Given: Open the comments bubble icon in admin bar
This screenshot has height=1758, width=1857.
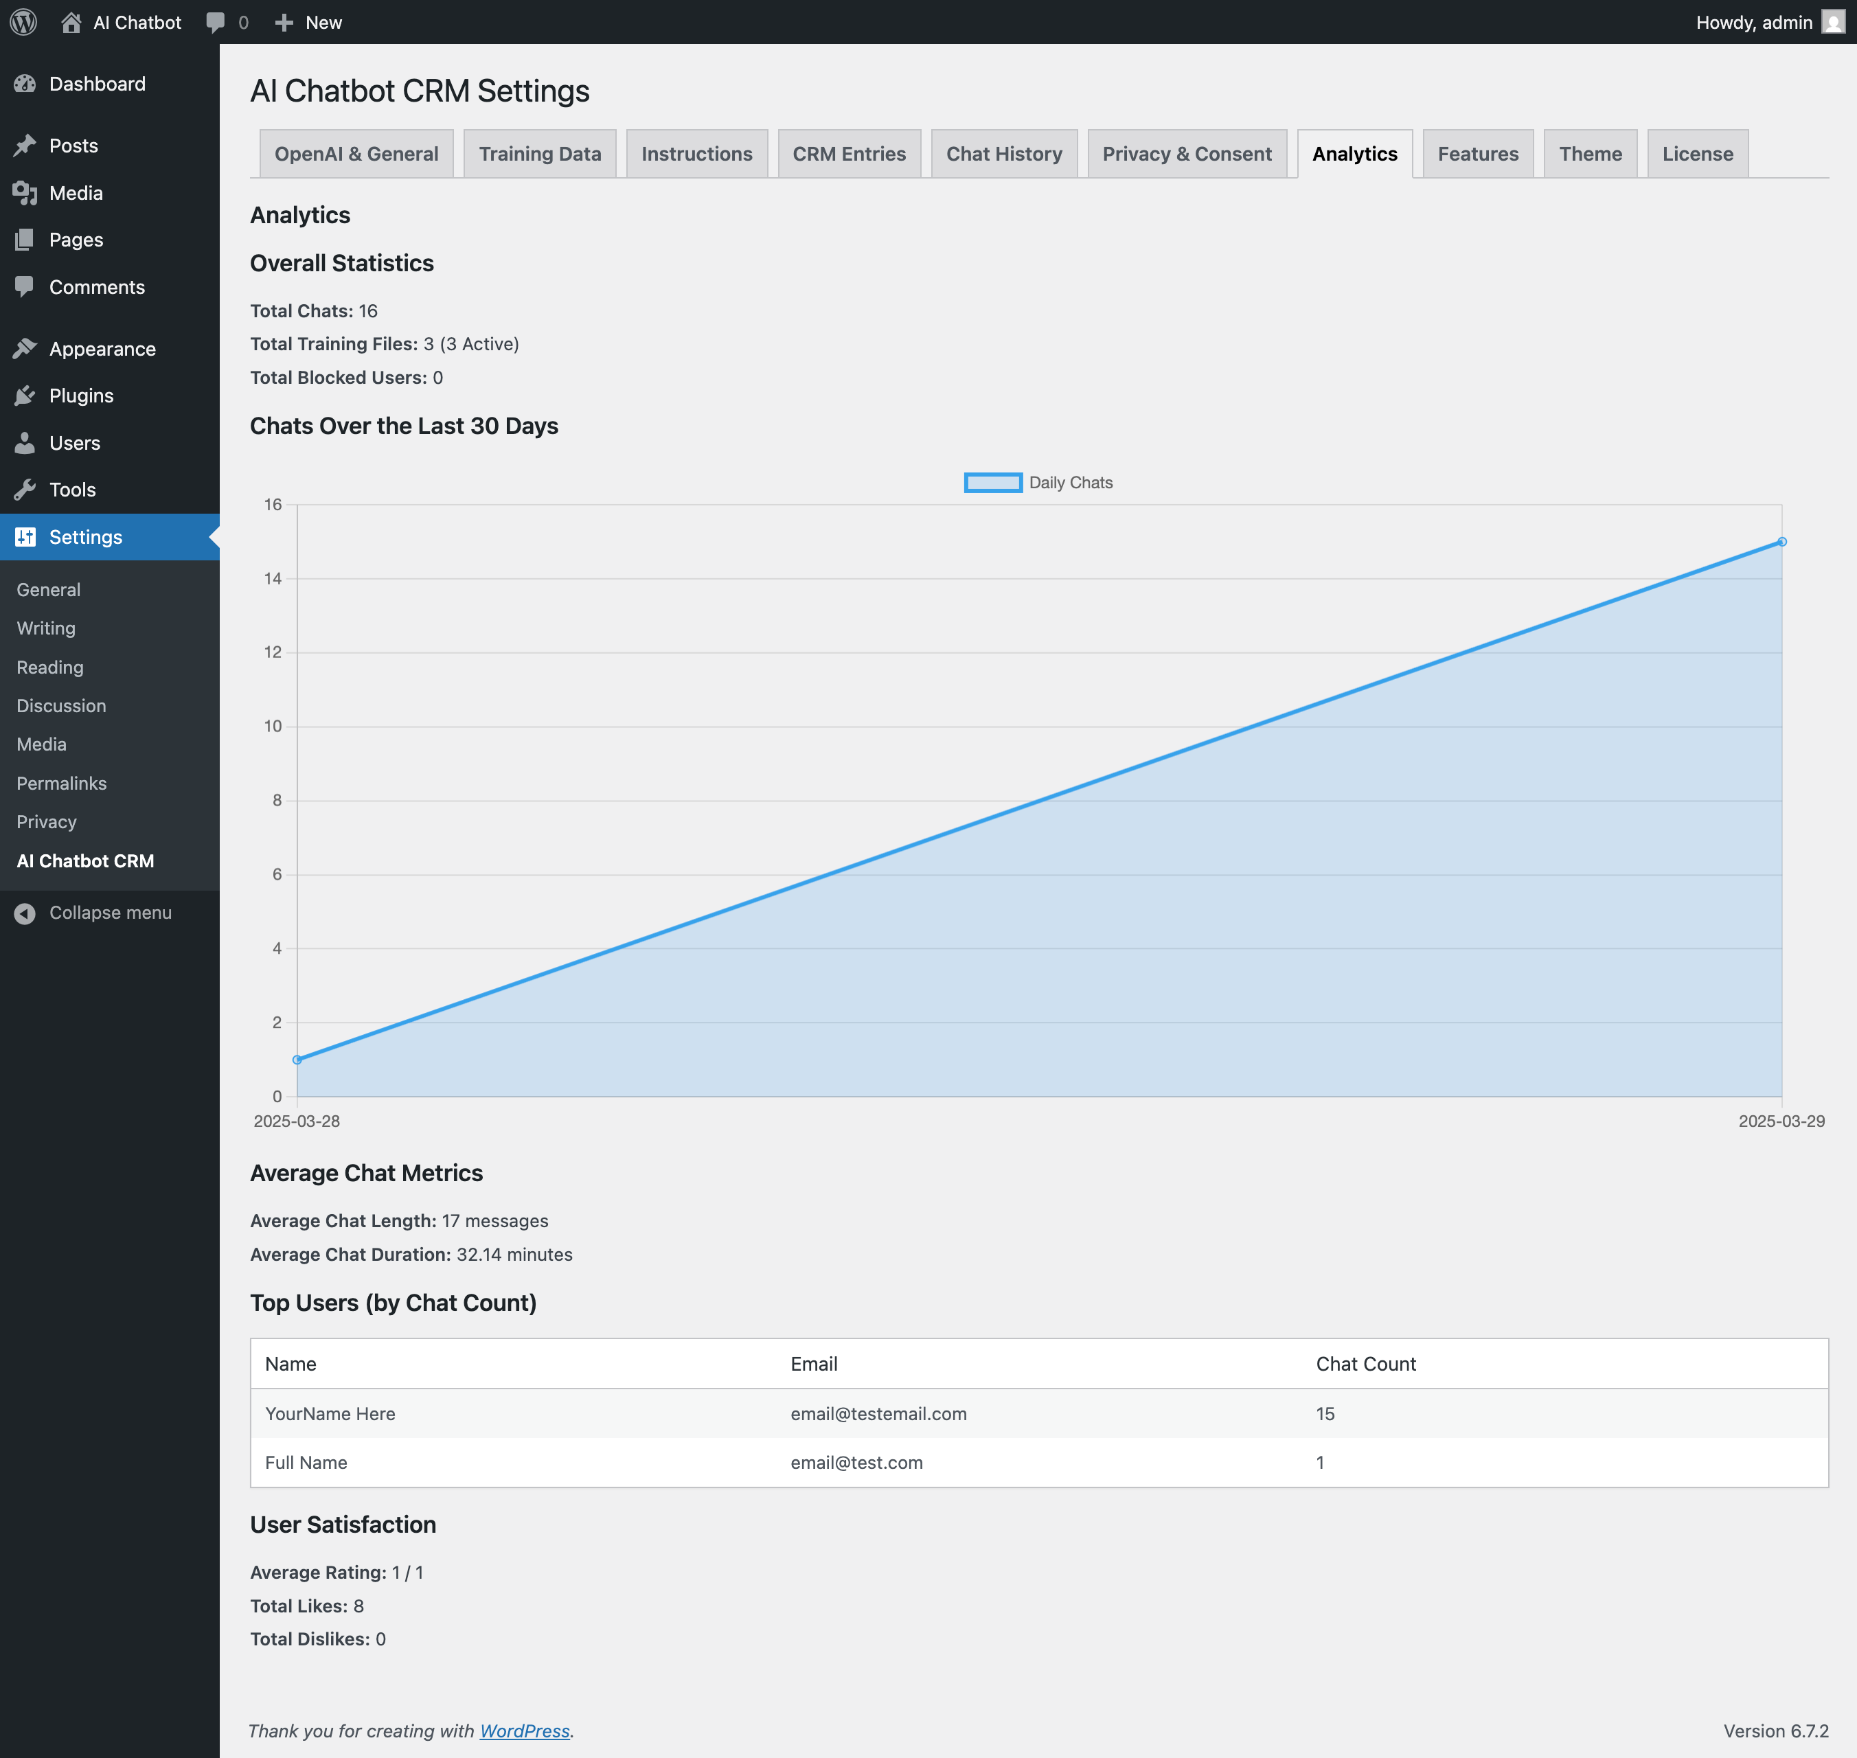Looking at the screenshot, I should point(216,21).
